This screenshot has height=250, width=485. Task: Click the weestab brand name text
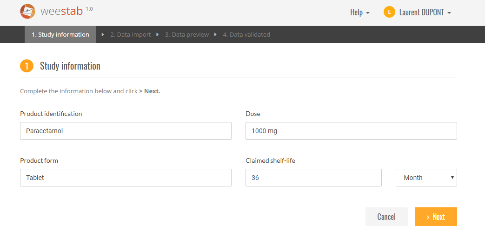pyautogui.click(x=61, y=12)
